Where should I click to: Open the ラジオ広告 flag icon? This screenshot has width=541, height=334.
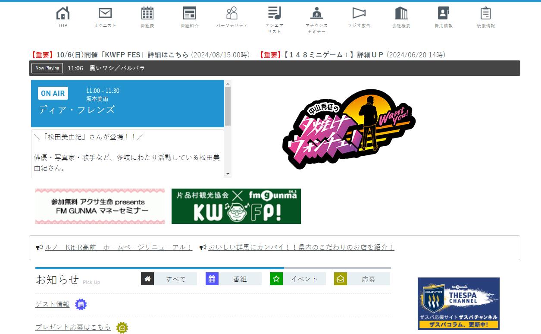click(x=359, y=13)
